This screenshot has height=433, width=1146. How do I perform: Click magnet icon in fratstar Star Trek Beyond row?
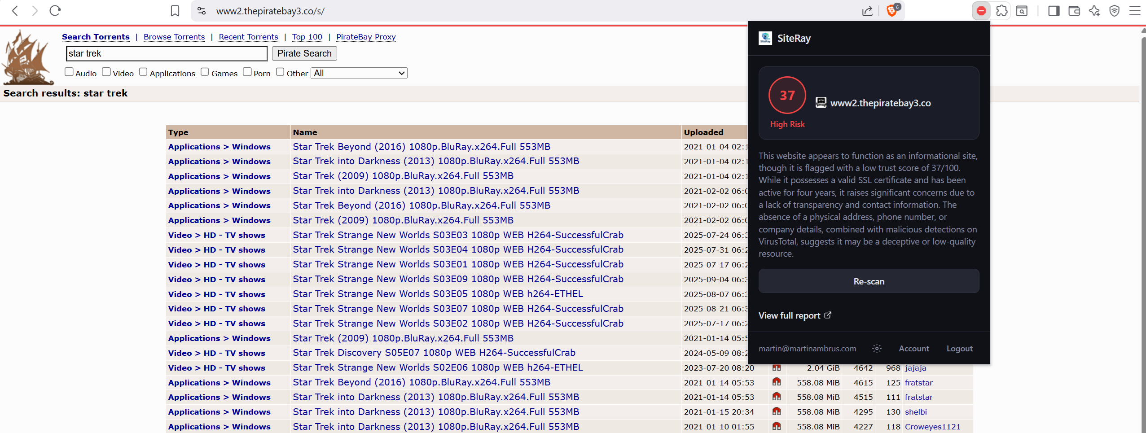click(777, 382)
